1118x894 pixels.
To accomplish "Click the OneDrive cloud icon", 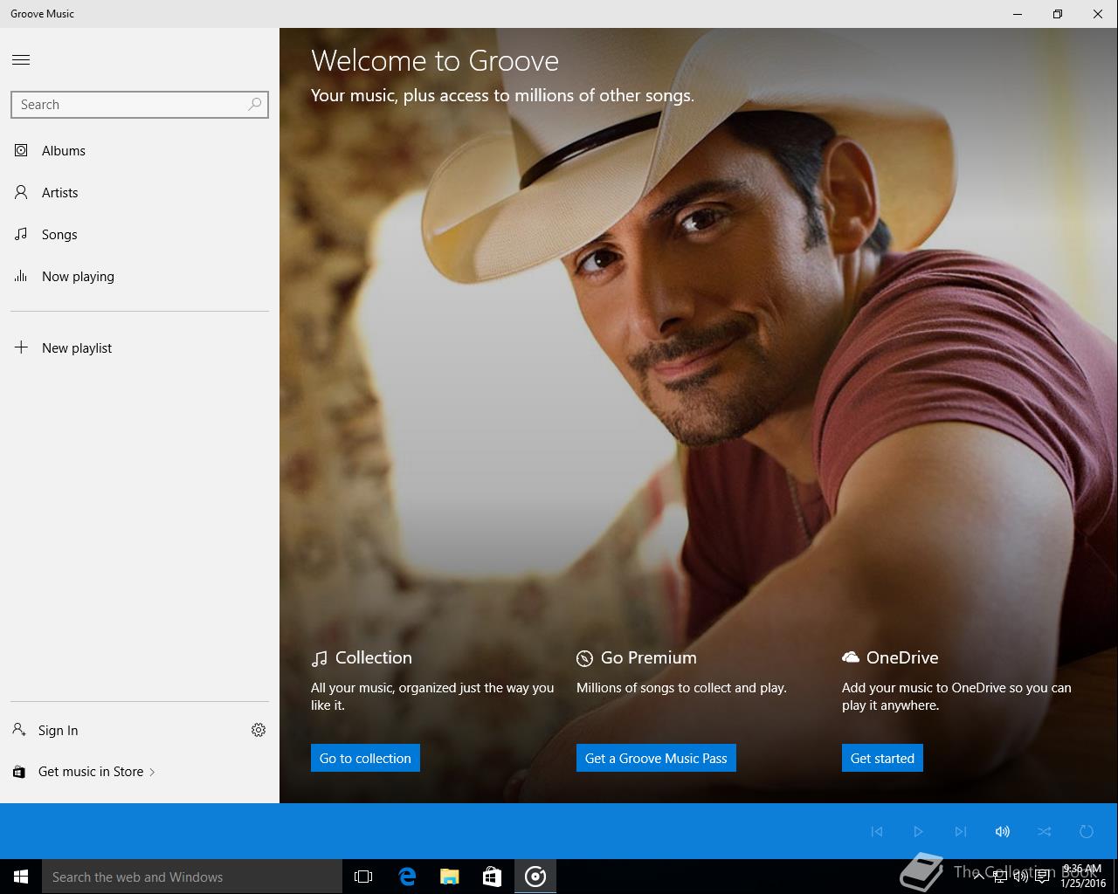I will [851, 657].
